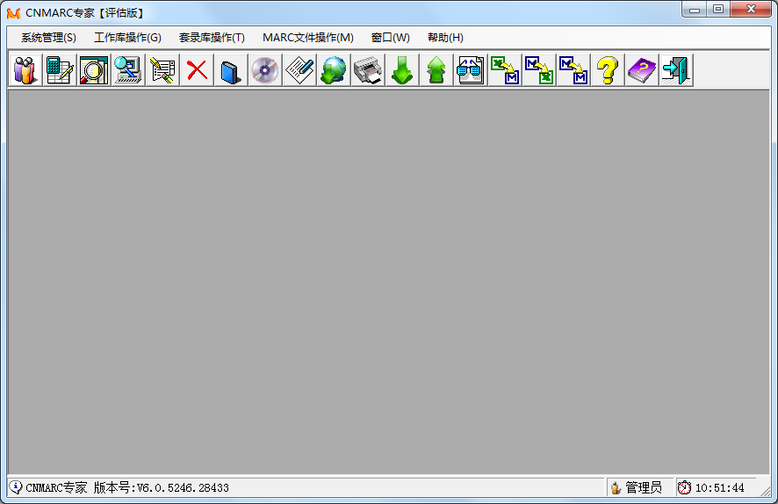The image size is (778, 504).
Task: Click the green down arrow icon
Action: pos(401,70)
